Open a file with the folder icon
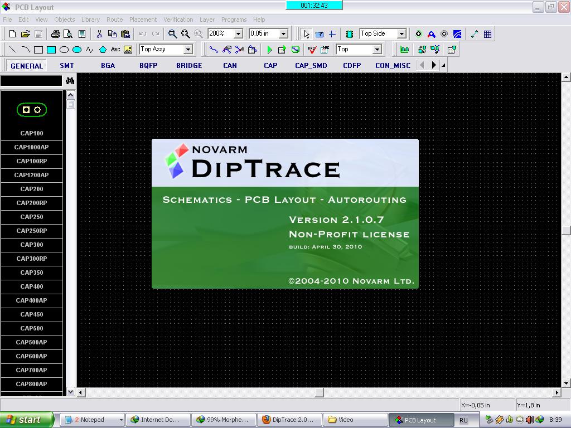571x428 pixels. coord(25,34)
